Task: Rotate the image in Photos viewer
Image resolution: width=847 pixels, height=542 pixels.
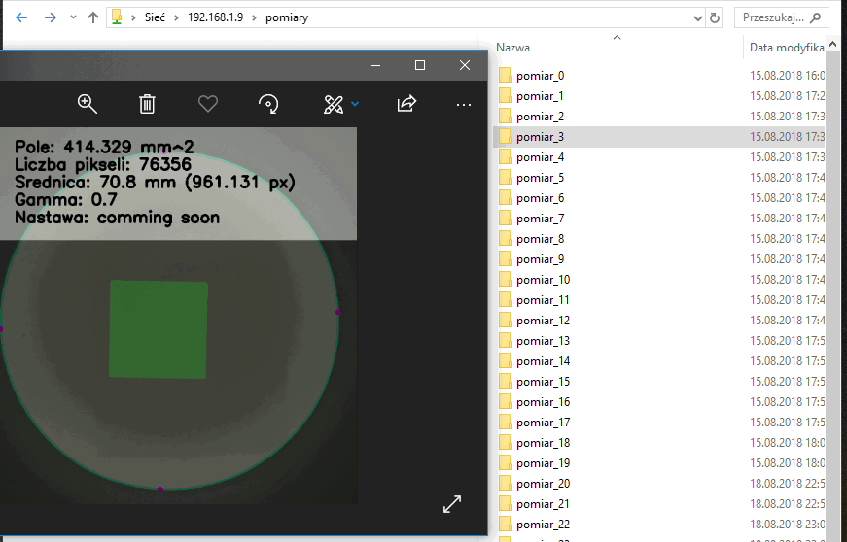Action: [x=268, y=104]
